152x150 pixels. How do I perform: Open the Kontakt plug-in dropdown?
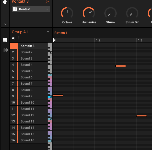click(31, 9)
